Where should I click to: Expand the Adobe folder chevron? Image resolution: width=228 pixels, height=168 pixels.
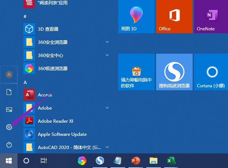[x=107, y=108]
